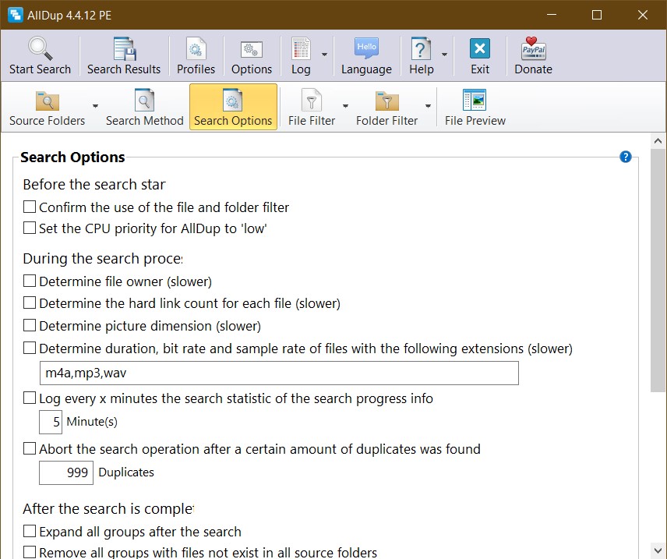Enable Abort the search after duplicates found
The width and height of the screenshot is (667, 559).
[x=30, y=449]
